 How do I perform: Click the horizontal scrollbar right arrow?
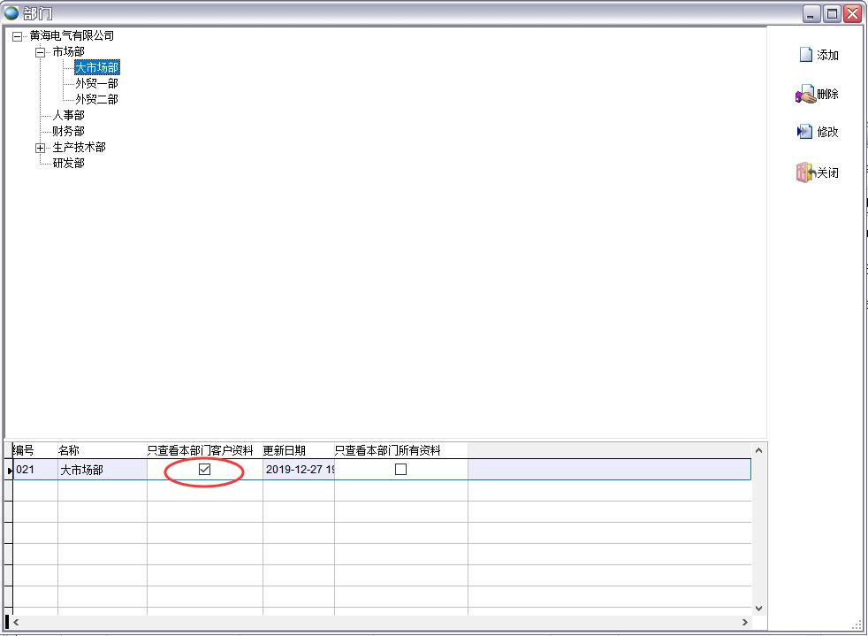click(x=758, y=622)
